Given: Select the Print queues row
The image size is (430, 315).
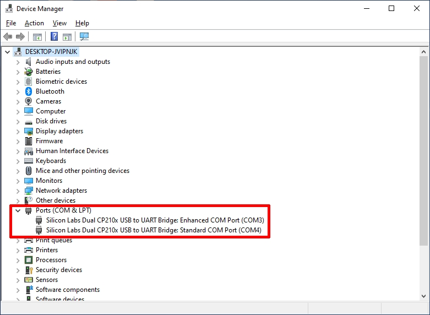Looking at the screenshot, I should [54, 240].
